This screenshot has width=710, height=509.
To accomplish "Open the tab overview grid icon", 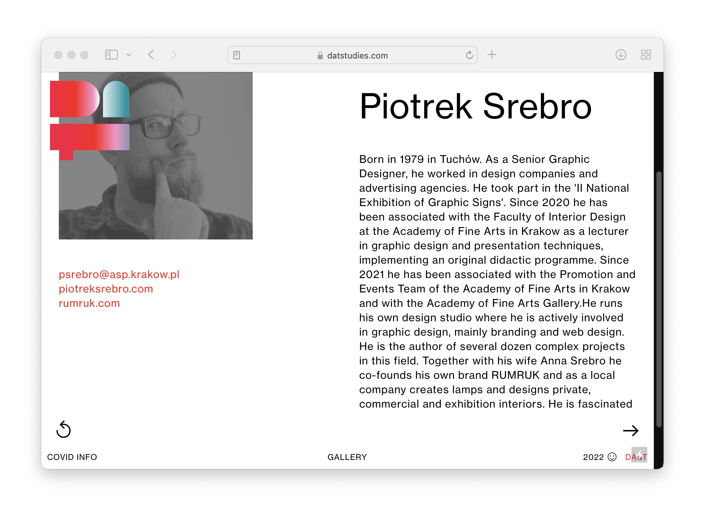I will point(646,55).
